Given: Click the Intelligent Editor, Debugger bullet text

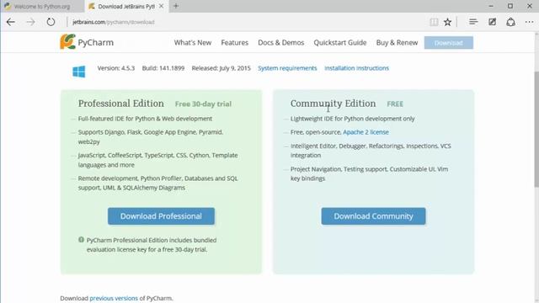Looking at the screenshot, I should click(x=371, y=151).
